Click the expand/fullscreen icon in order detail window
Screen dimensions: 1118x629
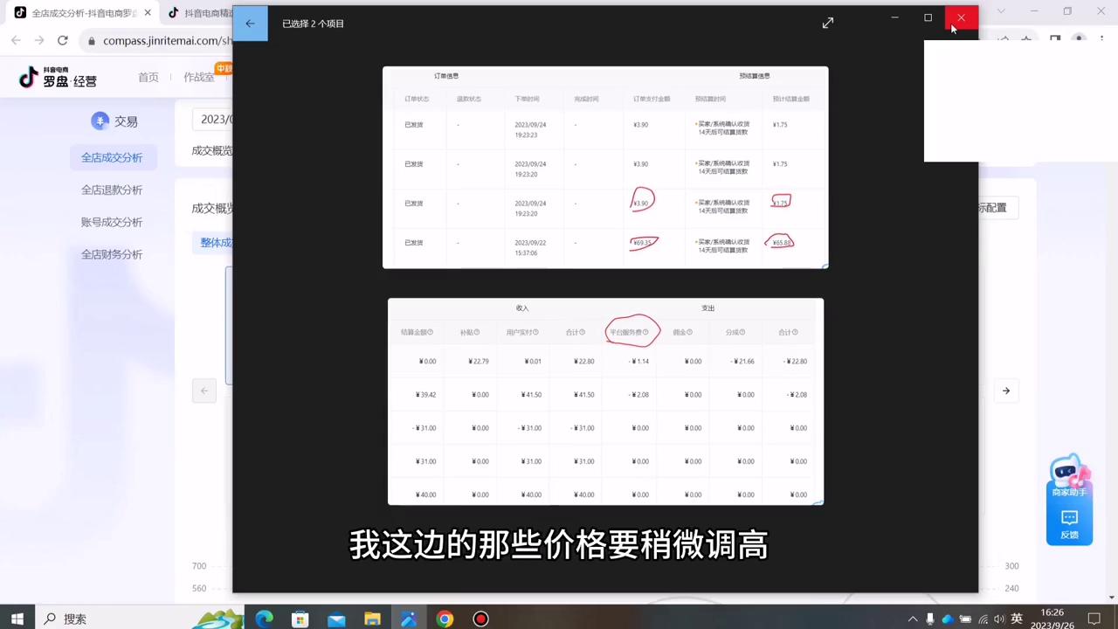click(827, 23)
